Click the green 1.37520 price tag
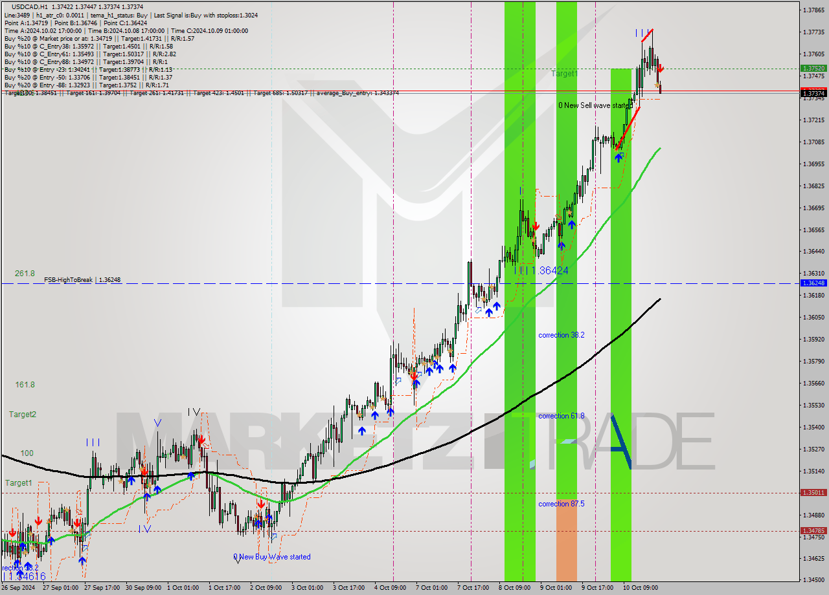The height and width of the screenshot is (595, 829). (x=813, y=68)
